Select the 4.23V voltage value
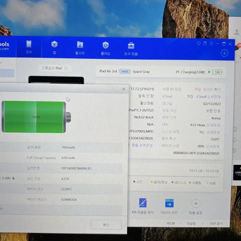The image size is (241, 241). 65,179
